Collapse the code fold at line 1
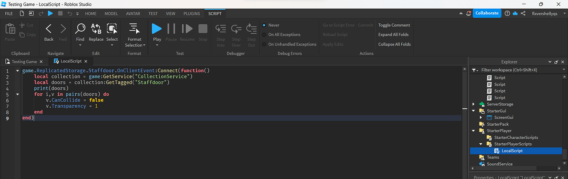 (17, 71)
